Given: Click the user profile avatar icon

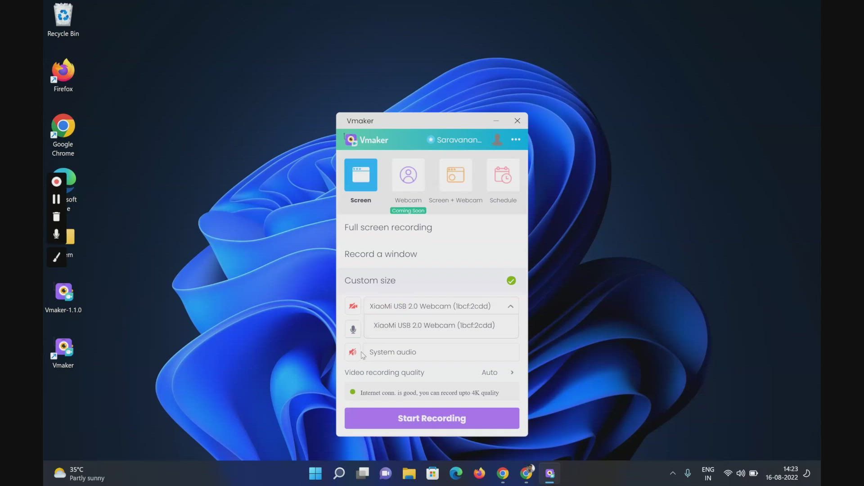Looking at the screenshot, I should (x=497, y=139).
